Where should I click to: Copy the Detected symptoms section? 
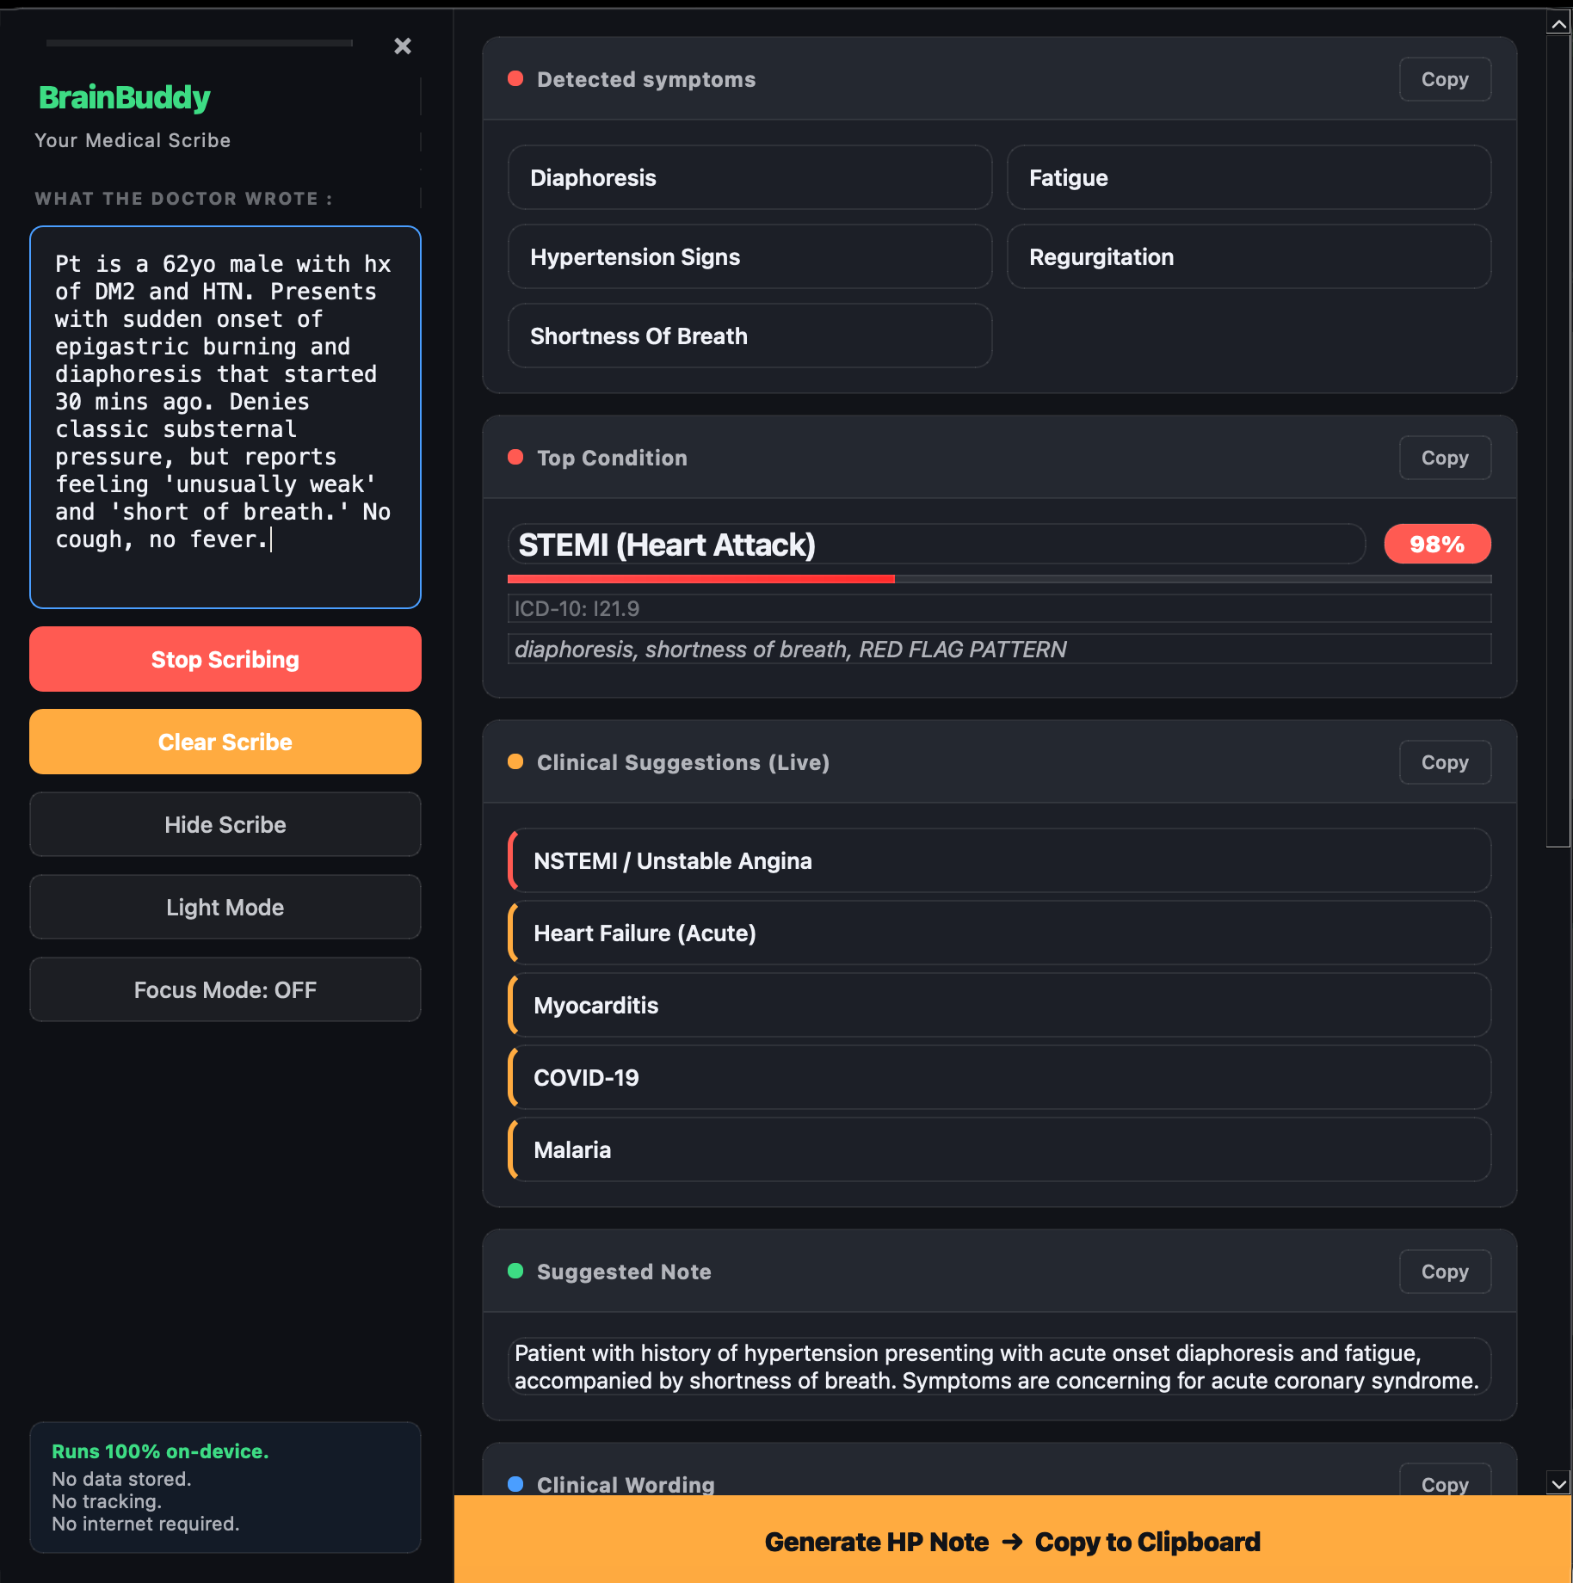point(1445,79)
